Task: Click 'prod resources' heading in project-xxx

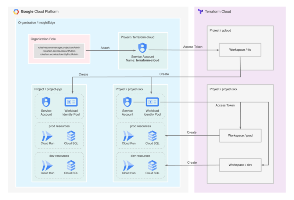Action: point(140,126)
